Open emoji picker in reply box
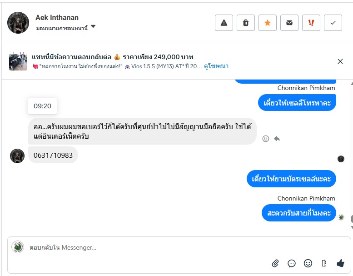The image size is (353, 276). tap(308, 263)
